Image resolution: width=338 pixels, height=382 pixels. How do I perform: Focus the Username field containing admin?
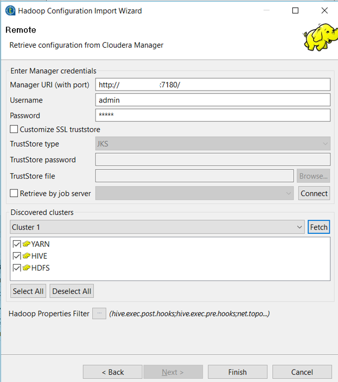click(x=213, y=100)
